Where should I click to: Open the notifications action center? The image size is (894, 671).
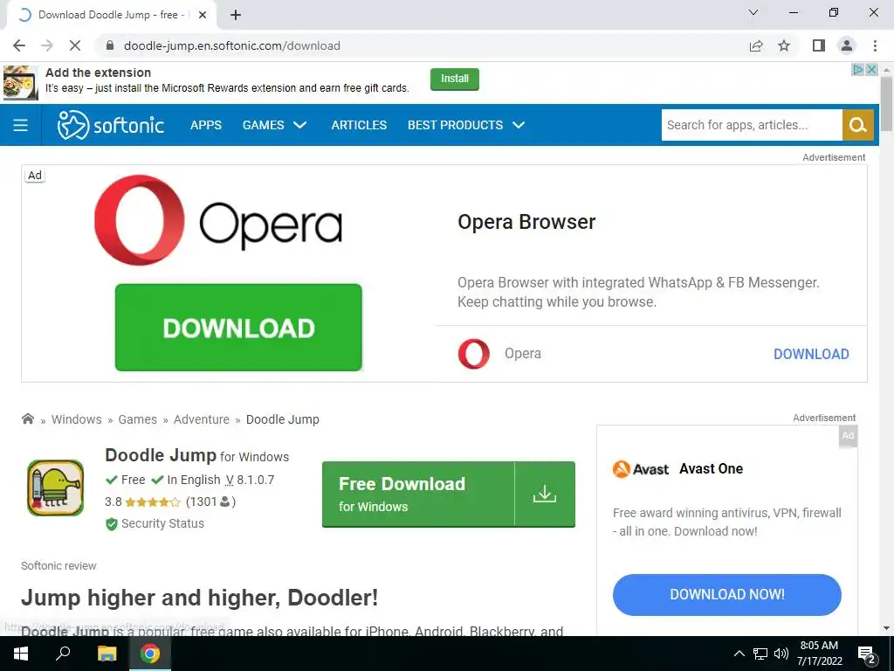pyautogui.click(x=867, y=654)
